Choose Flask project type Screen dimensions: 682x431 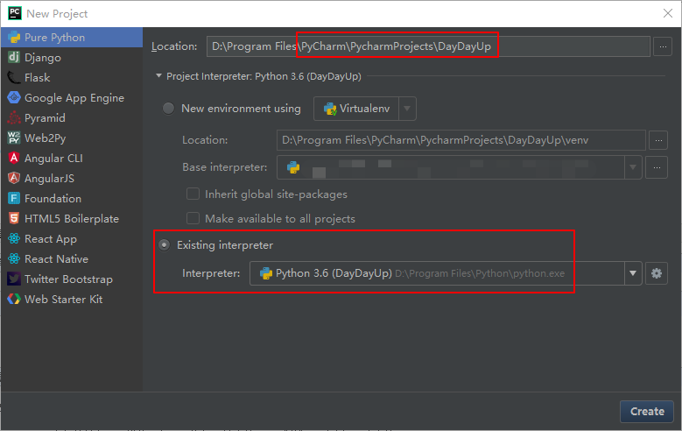click(72, 77)
